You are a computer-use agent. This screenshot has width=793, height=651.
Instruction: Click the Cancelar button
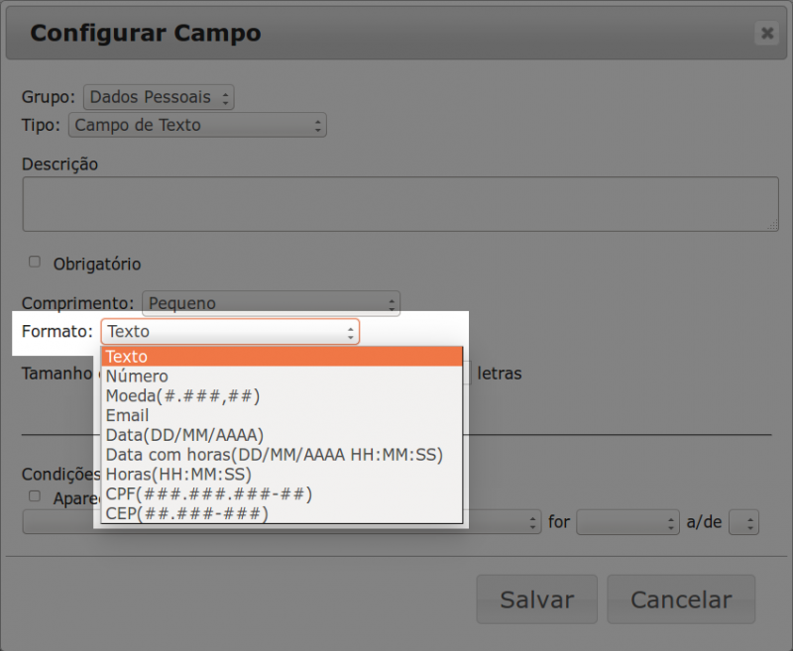point(681,599)
